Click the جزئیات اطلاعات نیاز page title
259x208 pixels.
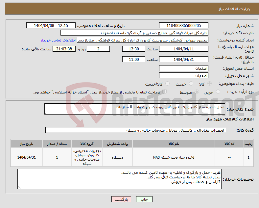pyautogui.click(x=235, y=9)
